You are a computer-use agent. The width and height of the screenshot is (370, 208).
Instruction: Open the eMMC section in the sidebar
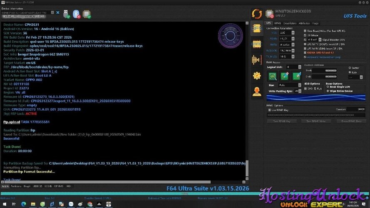[x=257, y=44]
